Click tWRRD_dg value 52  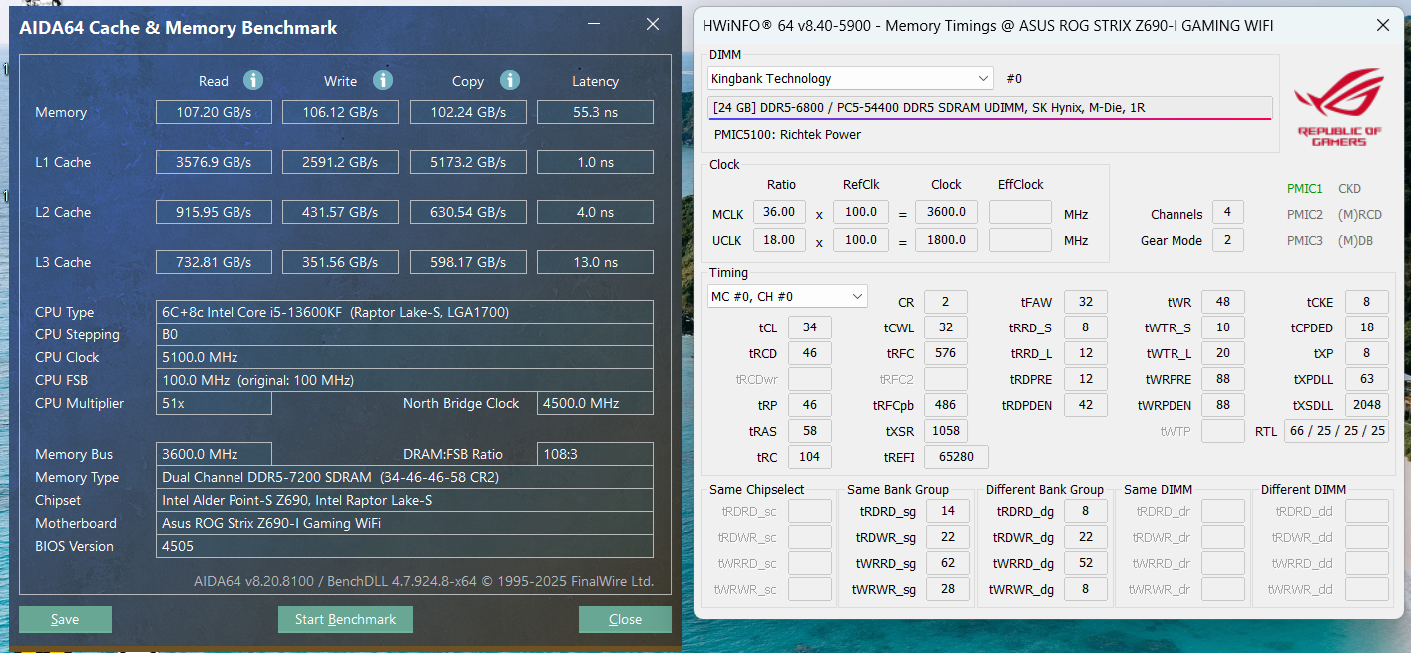[1086, 563]
